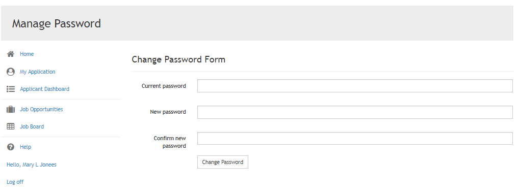Focus the Current password field
Image resolution: width=520 pixels, height=195 pixels.
355,86
